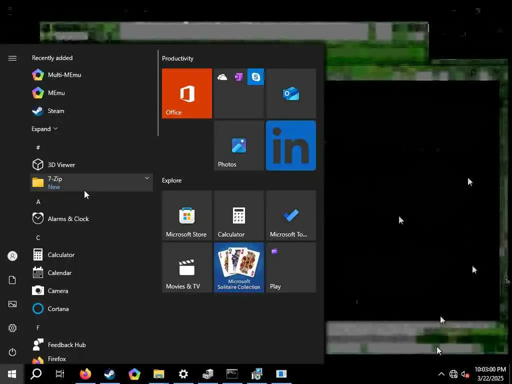512x384 pixels.
Task: Open the Play tile folder
Action: point(291,267)
